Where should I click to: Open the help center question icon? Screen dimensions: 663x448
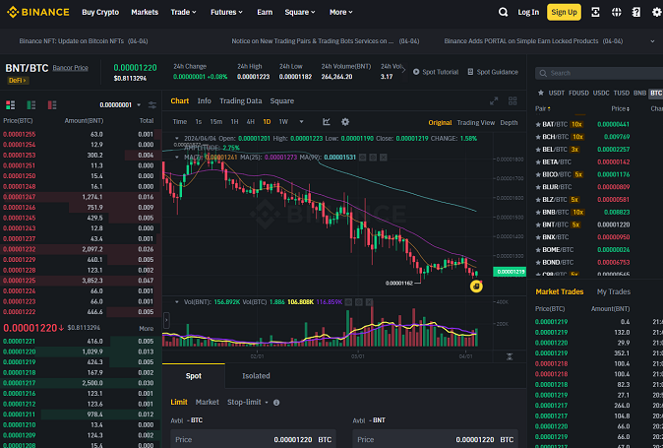[636, 12]
